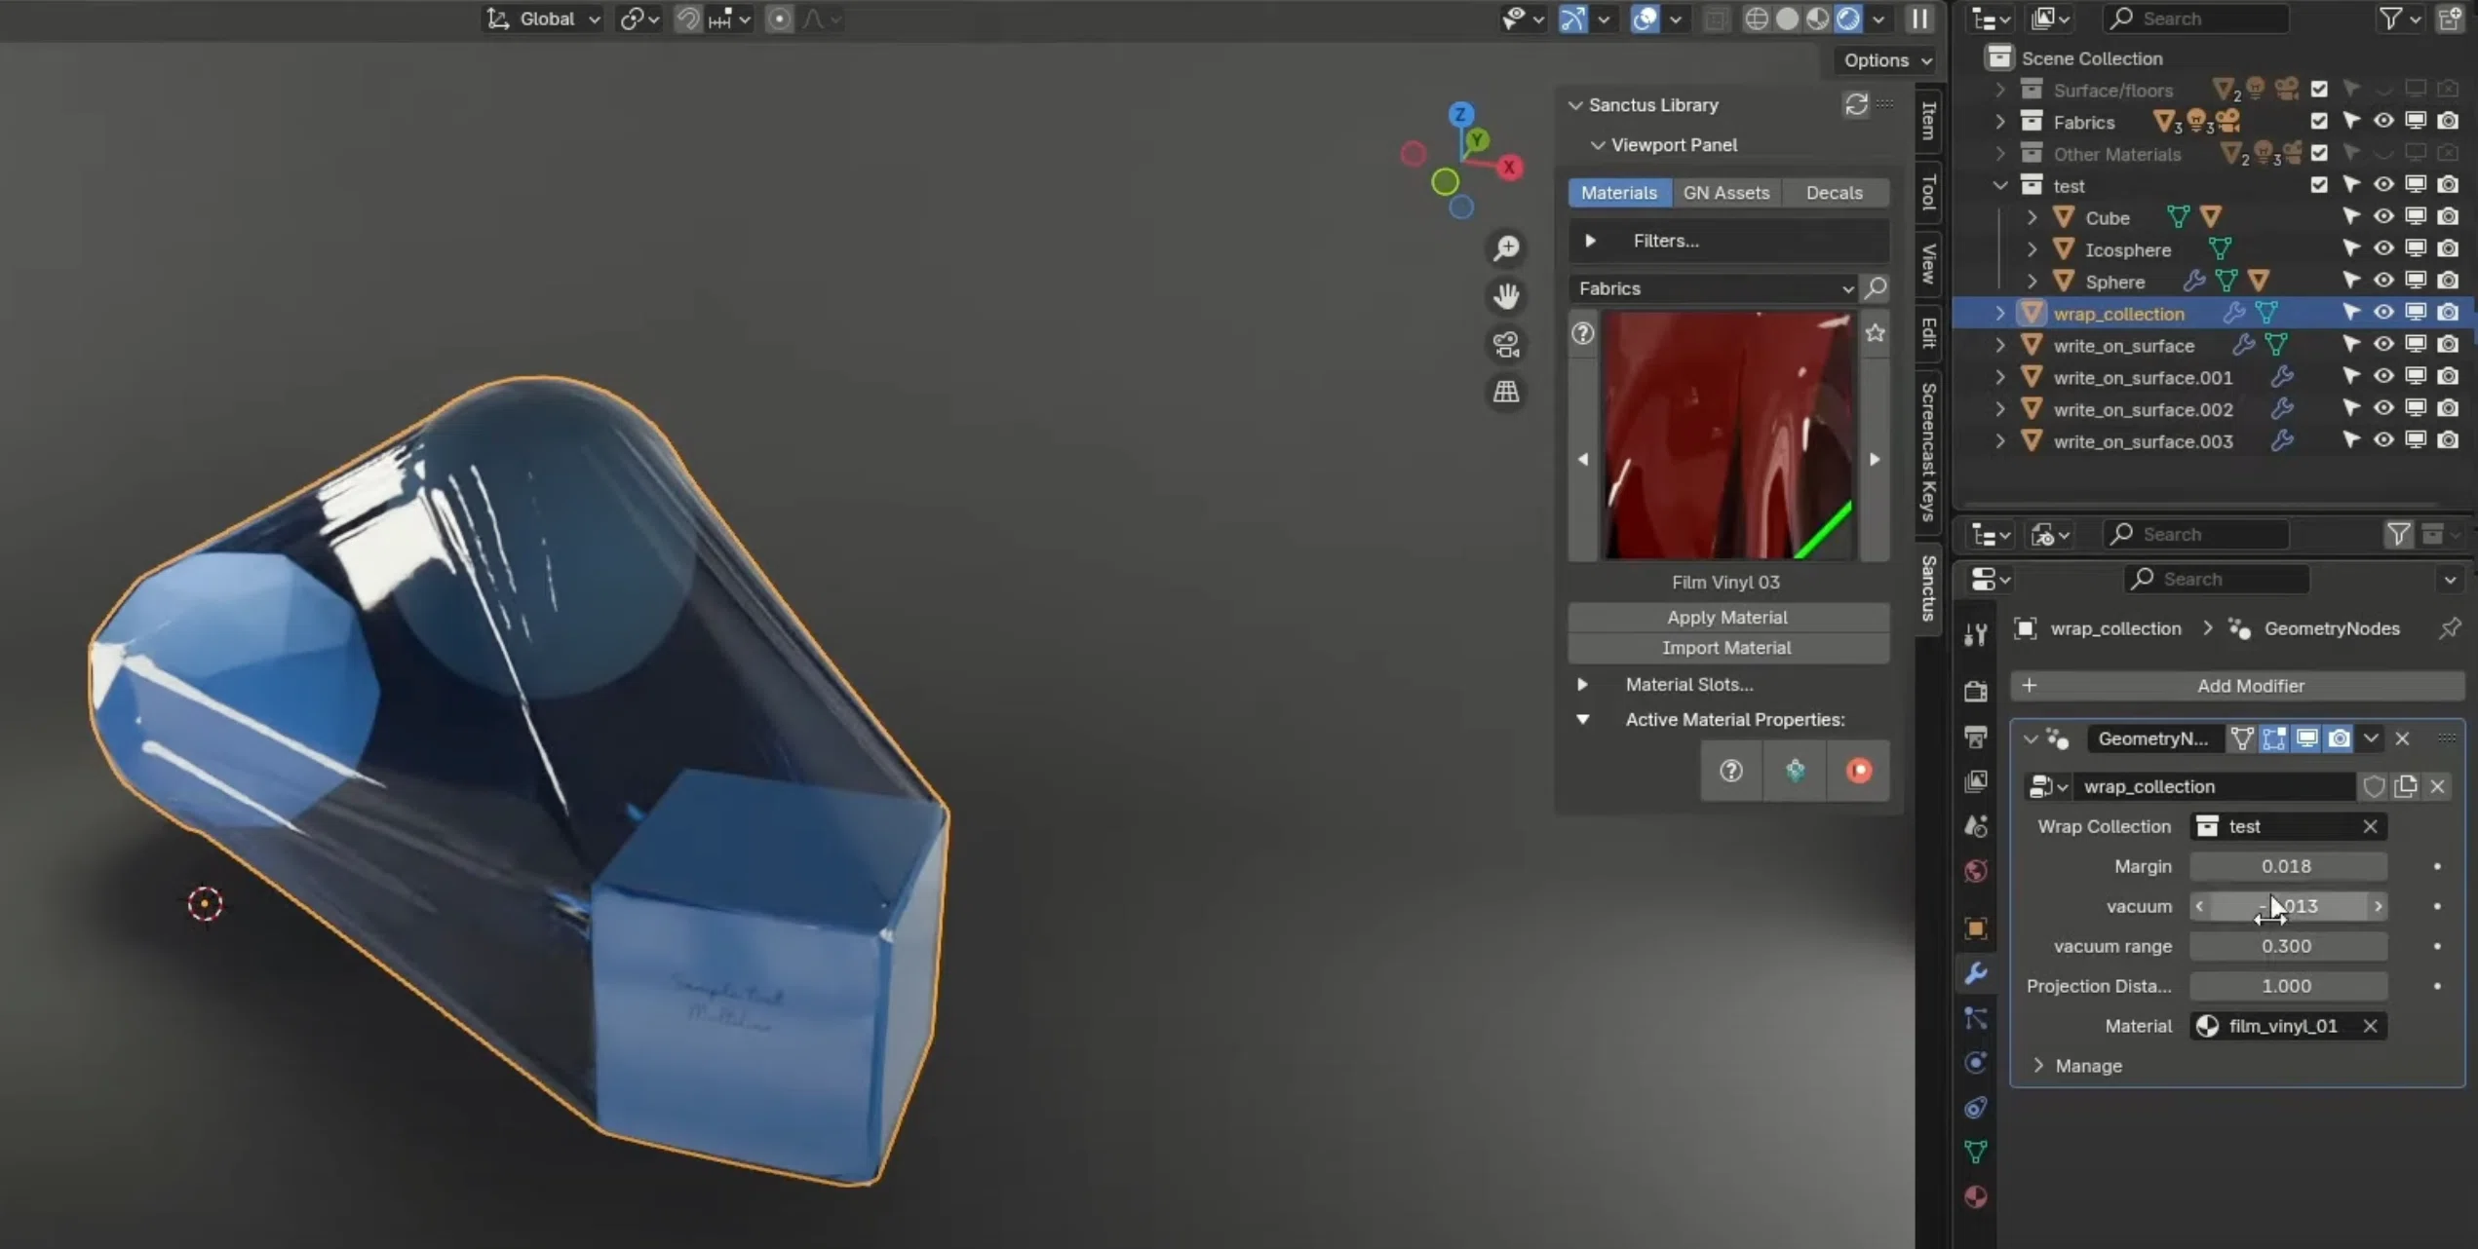Refresh the Sanctus Library
The image size is (2478, 1249).
[1856, 104]
